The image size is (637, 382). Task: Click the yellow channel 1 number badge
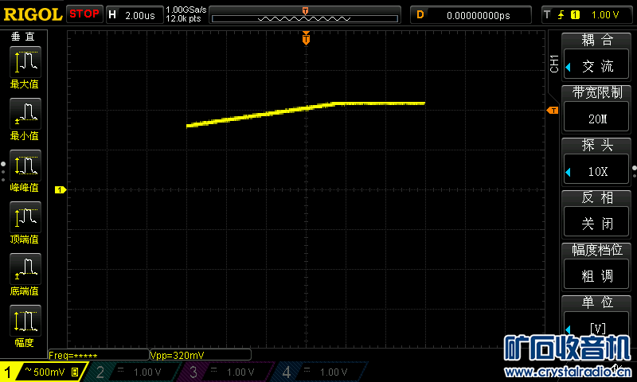(x=7, y=372)
